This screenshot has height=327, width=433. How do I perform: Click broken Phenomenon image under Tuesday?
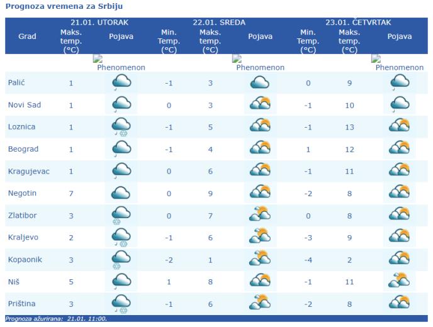point(98,58)
